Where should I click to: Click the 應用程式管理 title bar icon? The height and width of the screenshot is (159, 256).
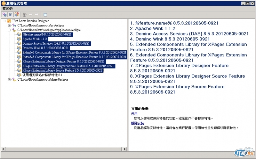[4, 3]
